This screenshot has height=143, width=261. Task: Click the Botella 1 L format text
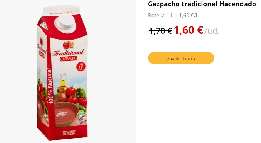[161, 16]
